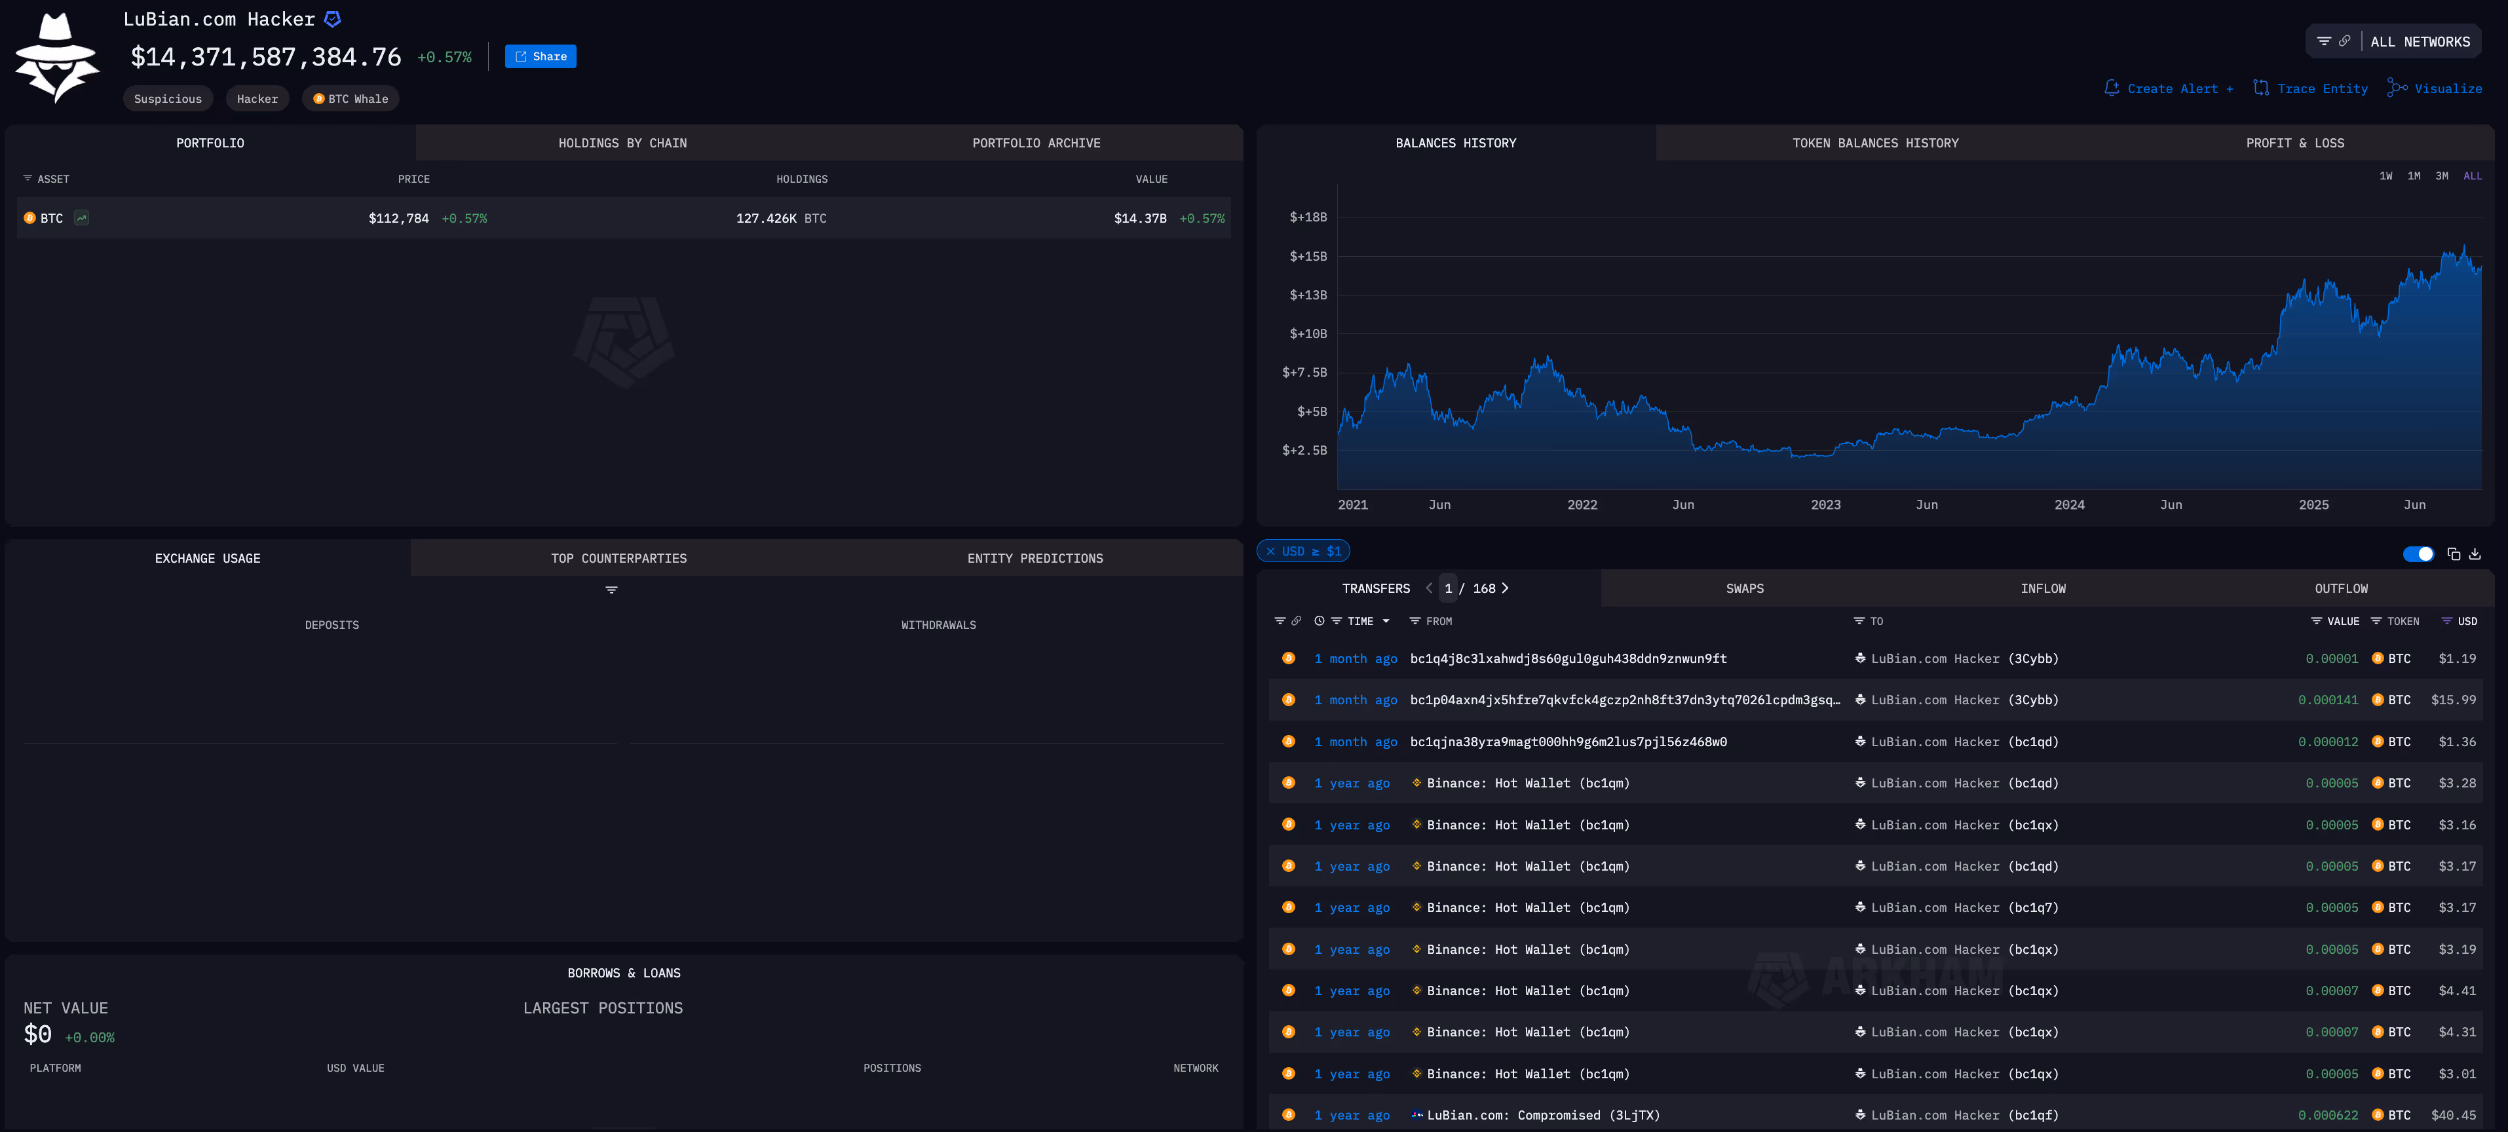Click the transfers page number field
Screen dimensions: 2508x1132
click(x=1449, y=588)
